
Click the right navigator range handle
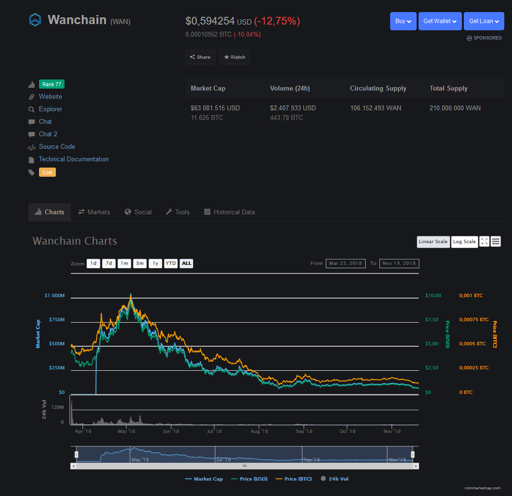413,455
